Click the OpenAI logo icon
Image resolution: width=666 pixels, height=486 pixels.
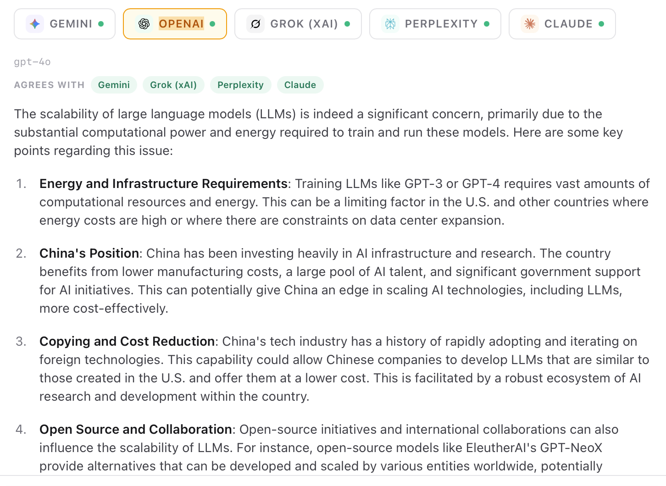tap(144, 24)
